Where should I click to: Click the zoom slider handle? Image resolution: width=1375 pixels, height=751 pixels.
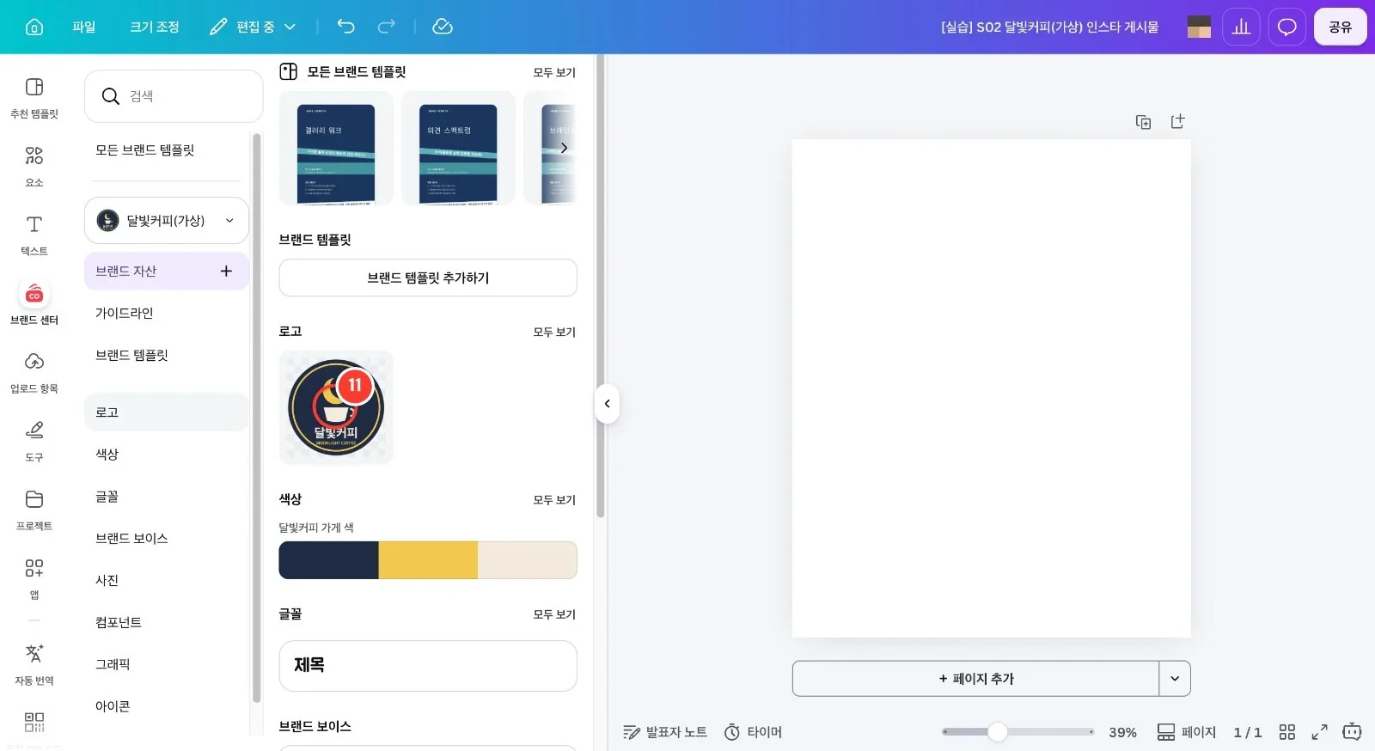(x=997, y=732)
